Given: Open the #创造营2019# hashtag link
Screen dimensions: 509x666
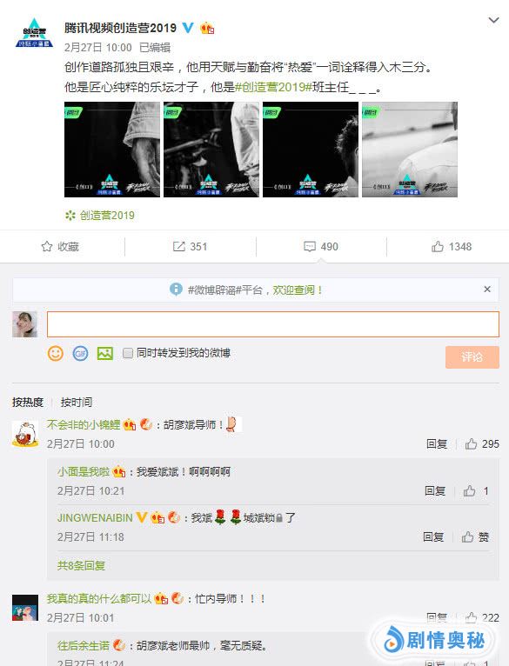Looking at the screenshot, I should click(x=273, y=87).
